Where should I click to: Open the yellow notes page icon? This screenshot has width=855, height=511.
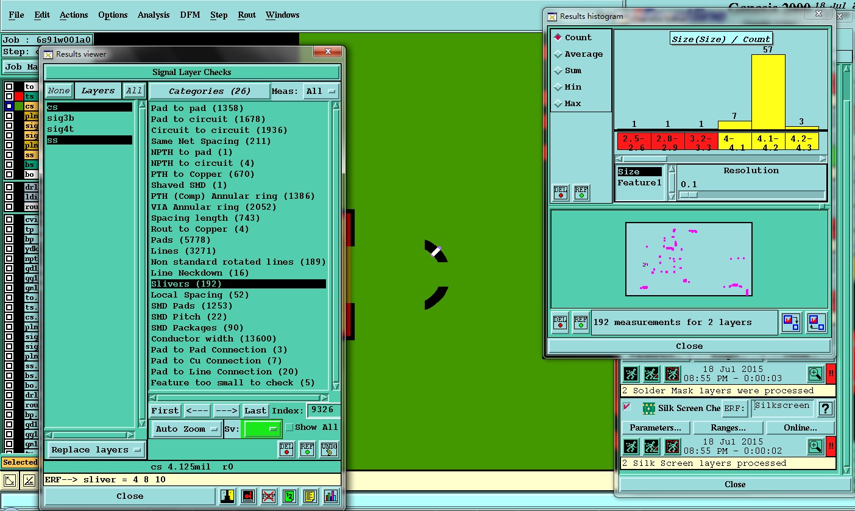[x=310, y=496]
